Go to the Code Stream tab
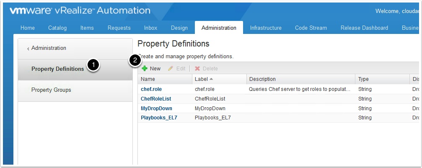422x168 pixels. [311, 28]
